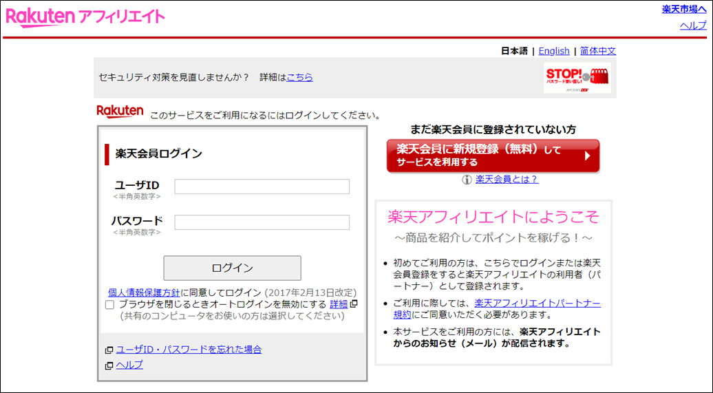713x393 pixels.
Task: Click the new window icon next to the forgotten password link
Action: 109,350
